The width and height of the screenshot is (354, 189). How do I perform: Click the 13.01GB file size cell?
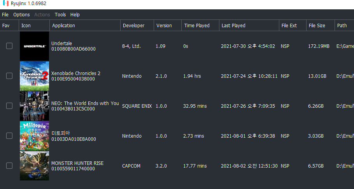tap(317, 76)
